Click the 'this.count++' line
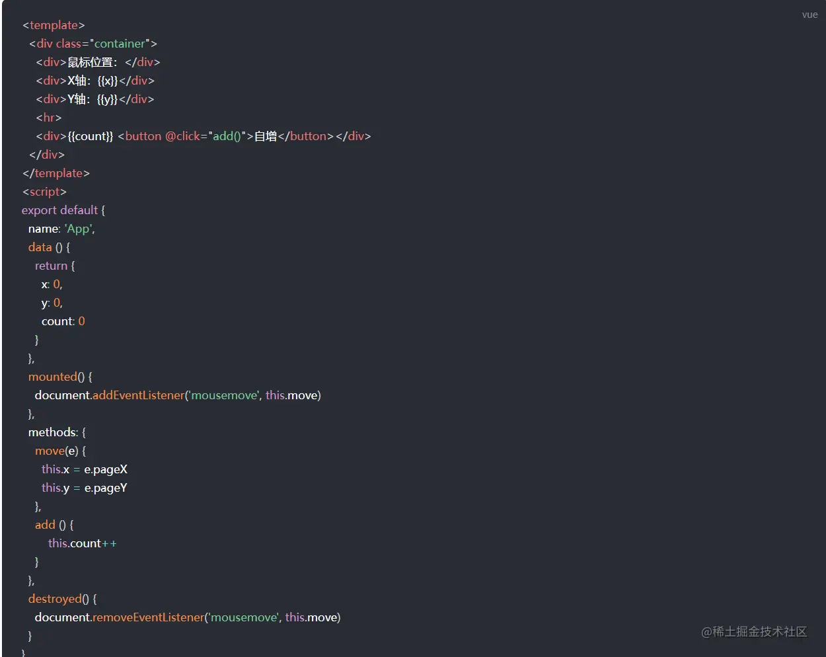826x657 pixels. (x=83, y=543)
